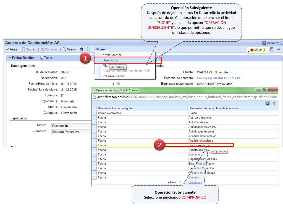The image size is (283, 212).
Task: Select the Eventos operation row
Action: 185,177
